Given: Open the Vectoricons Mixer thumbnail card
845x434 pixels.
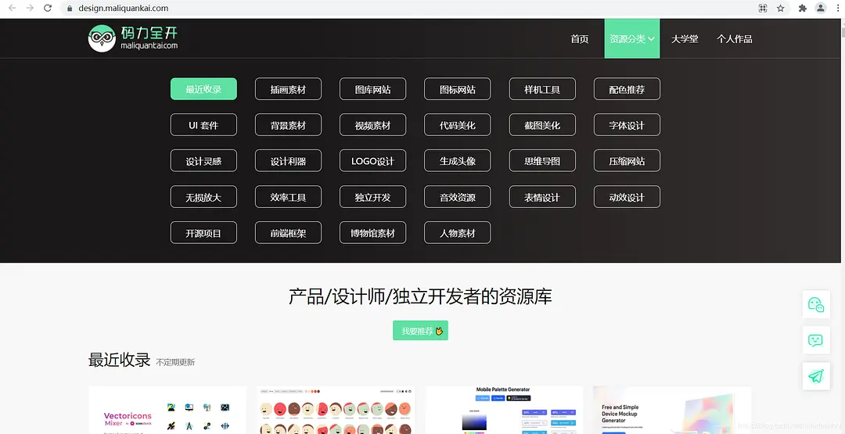Looking at the screenshot, I should tap(167, 410).
